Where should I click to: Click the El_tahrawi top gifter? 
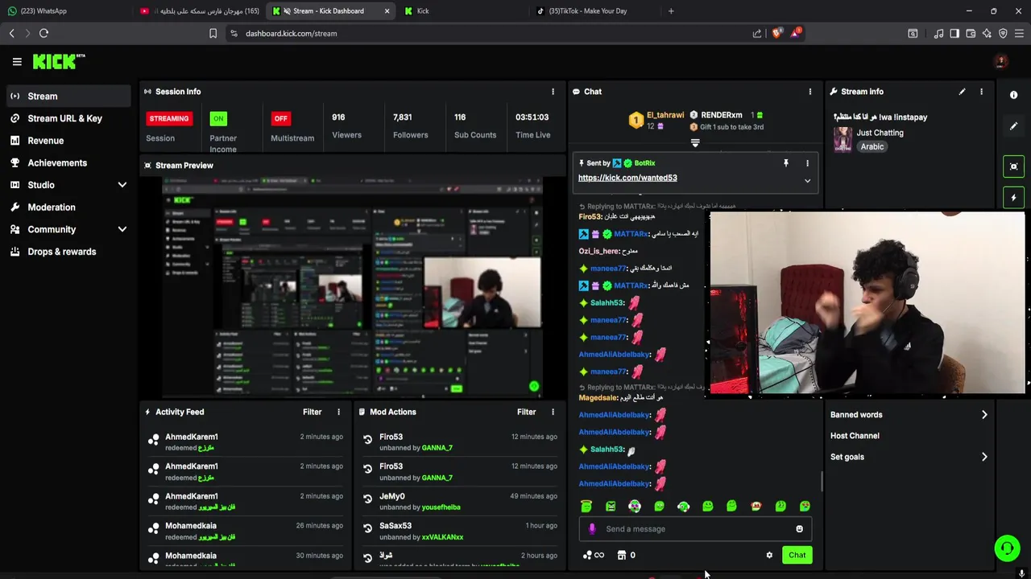point(665,115)
